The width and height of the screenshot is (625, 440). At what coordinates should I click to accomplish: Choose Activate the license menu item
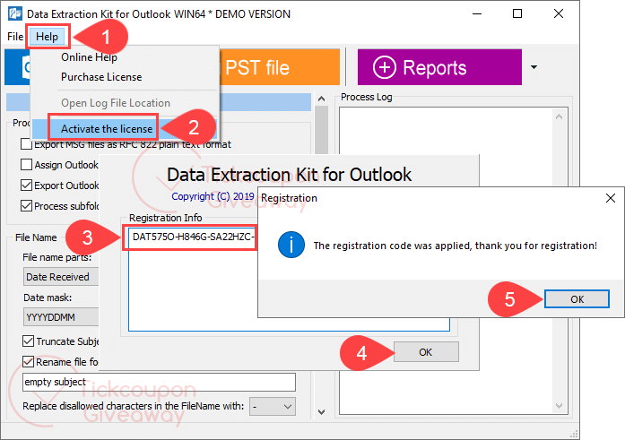107,129
